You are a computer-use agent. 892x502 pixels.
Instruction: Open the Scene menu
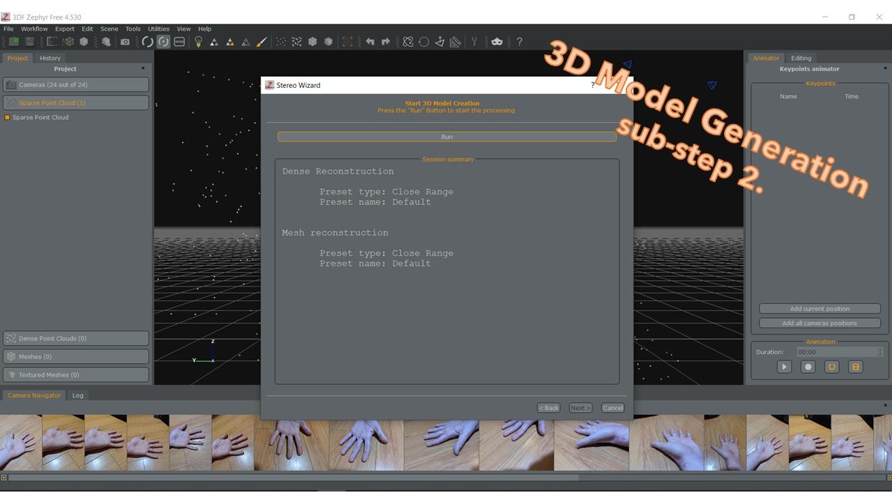point(109,29)
